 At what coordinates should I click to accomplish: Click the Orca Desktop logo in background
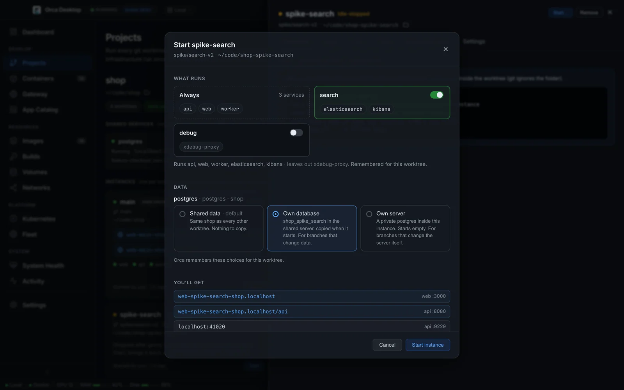(x=37, y=10)
